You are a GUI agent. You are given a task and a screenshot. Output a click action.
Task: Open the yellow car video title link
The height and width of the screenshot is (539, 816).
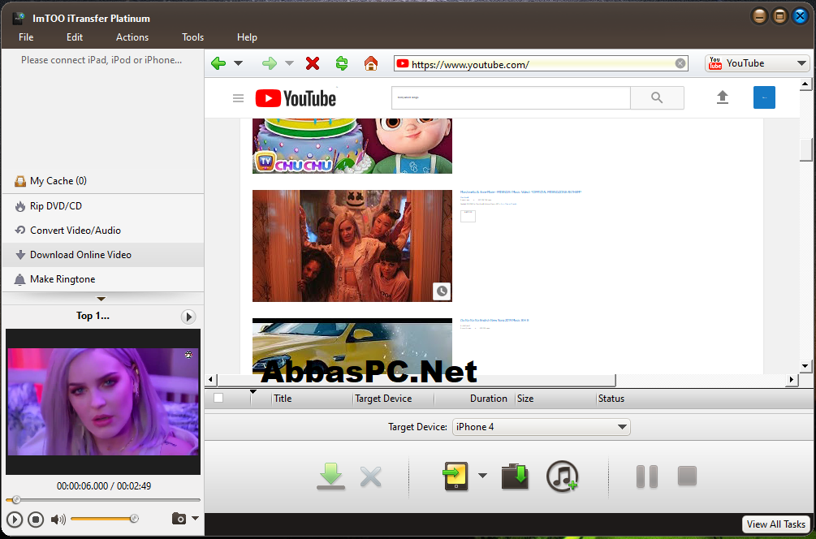tap(494, 321)
